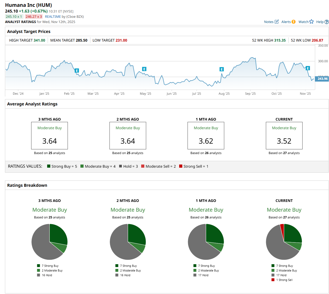The width and height of the screenshot is (329, 294).
Task: Click the Notes pencil edit icon
Action: 277,22
